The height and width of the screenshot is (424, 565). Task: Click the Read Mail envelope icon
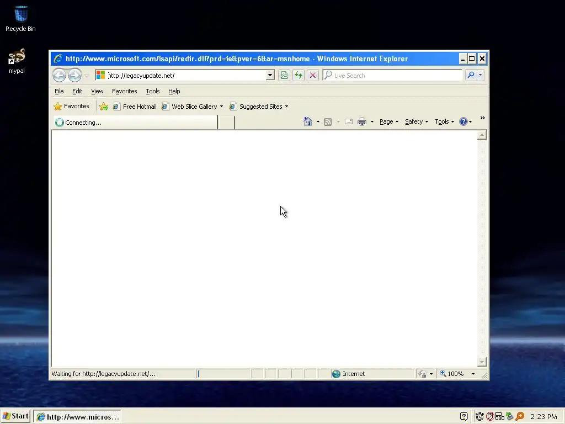point(349,121)
